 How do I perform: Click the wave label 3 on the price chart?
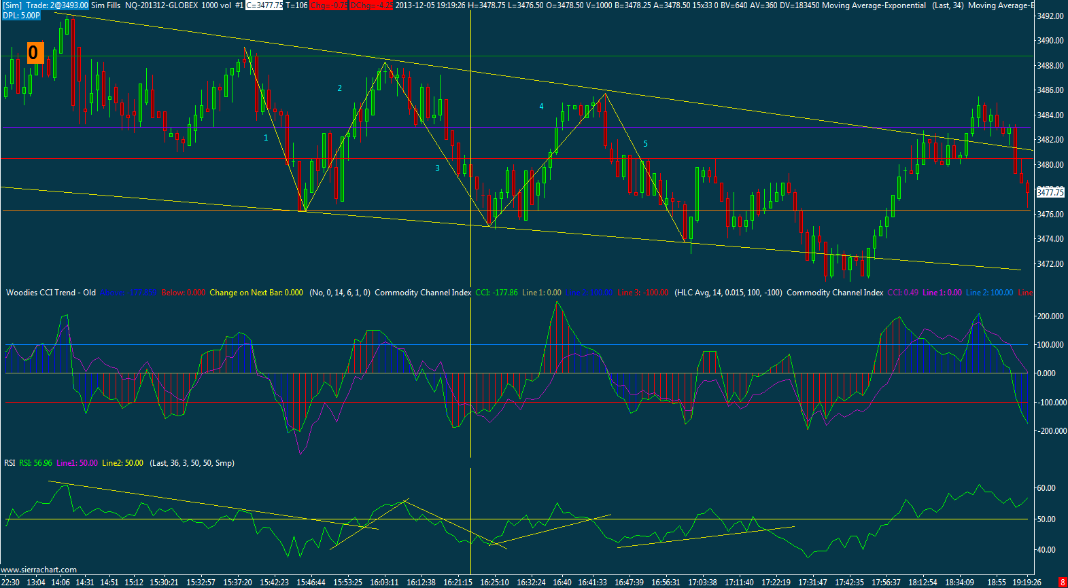(x=437, y=168)
